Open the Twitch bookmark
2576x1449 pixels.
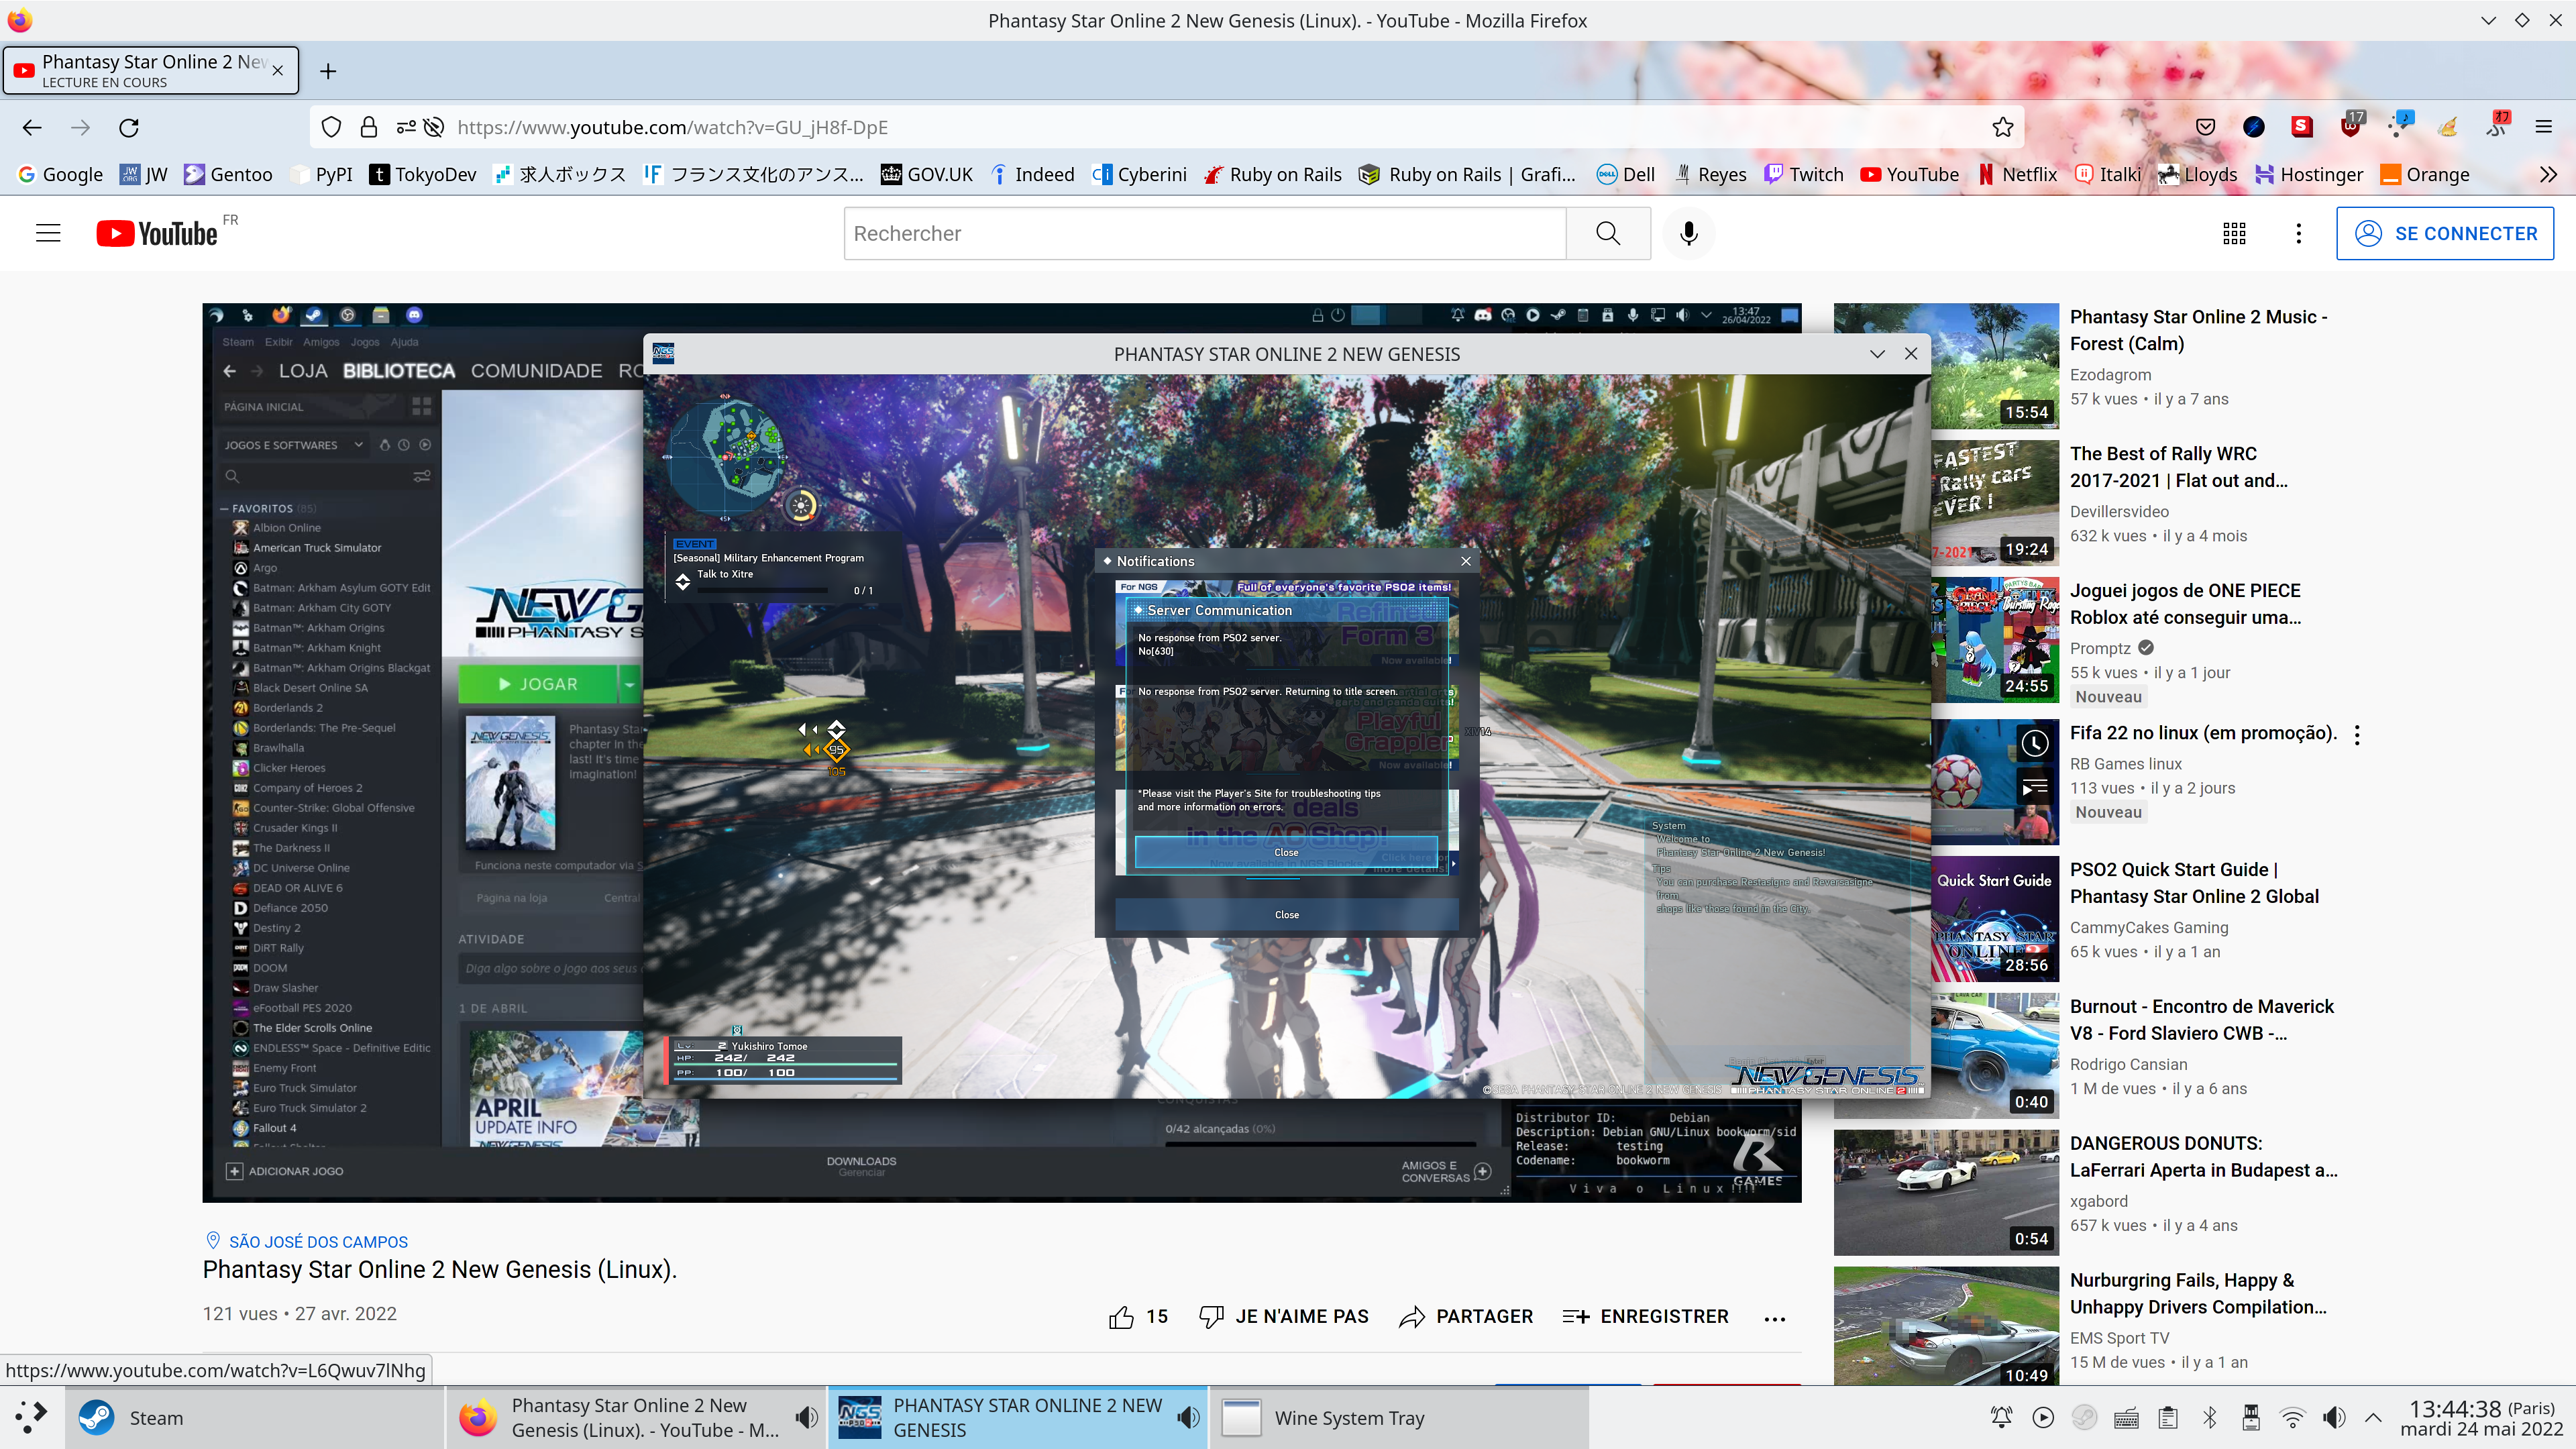pyautogui.click(x=1804, y=174)
